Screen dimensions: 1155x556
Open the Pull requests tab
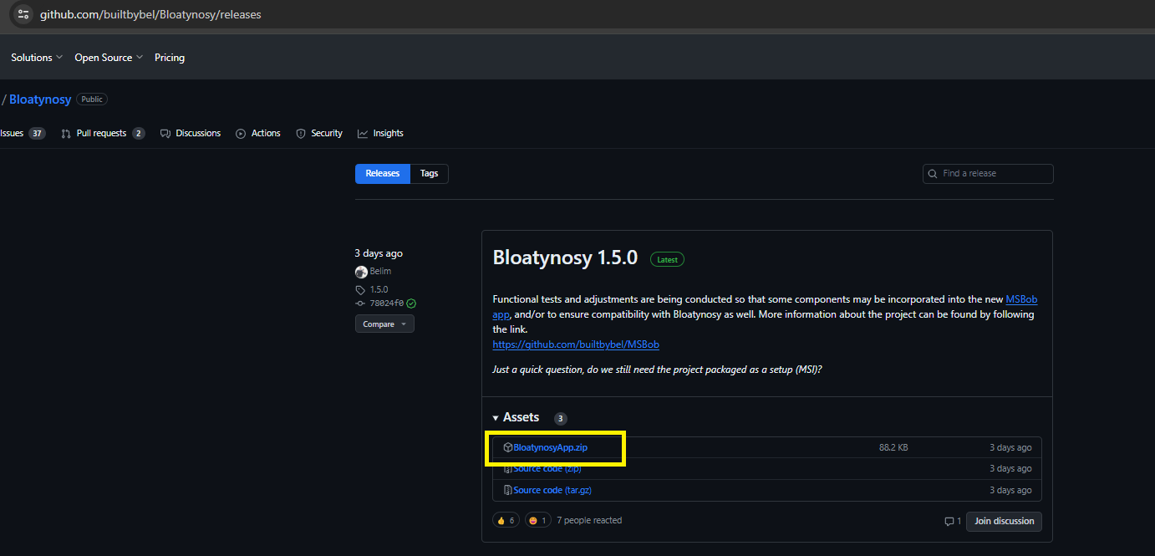[x=101, y=133]
